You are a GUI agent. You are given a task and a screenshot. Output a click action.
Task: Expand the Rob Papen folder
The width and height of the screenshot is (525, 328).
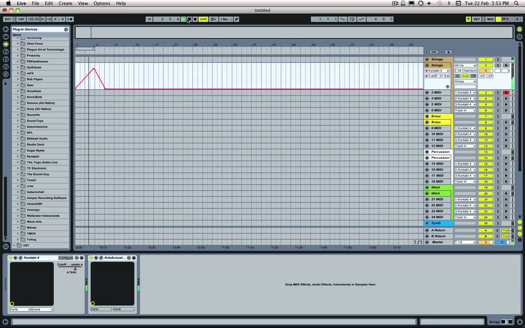(18, 79)
